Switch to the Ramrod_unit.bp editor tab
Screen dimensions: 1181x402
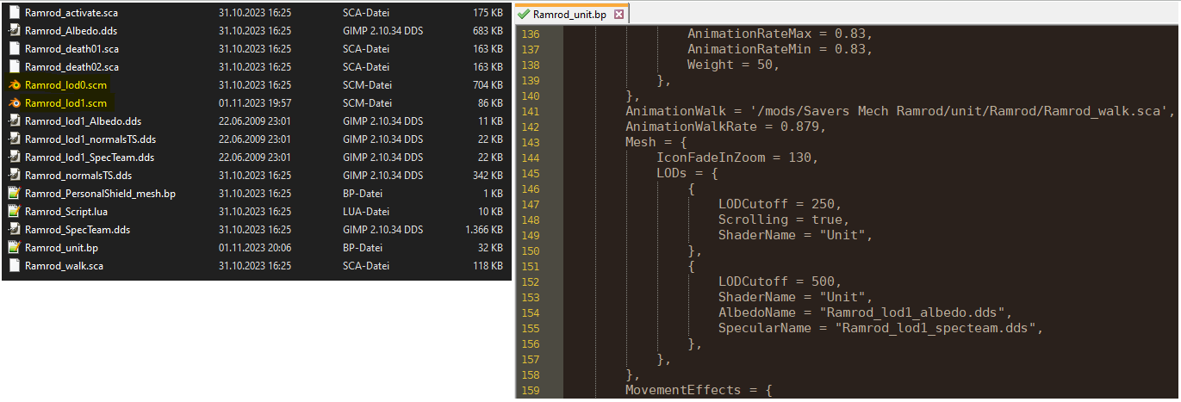[572, 15]
